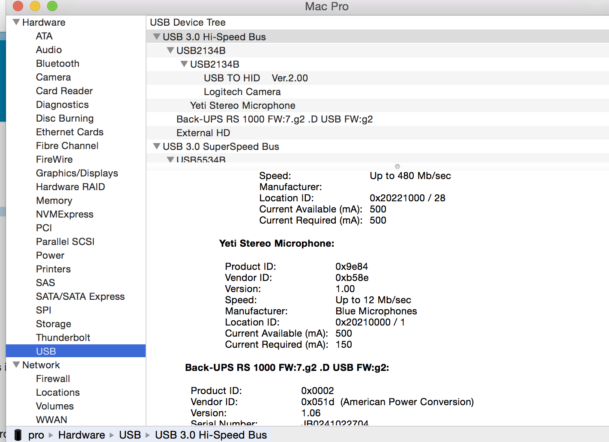Select the highlighted USB sidebar item
This screenshot has width=609, height=442.
[76, 351]
